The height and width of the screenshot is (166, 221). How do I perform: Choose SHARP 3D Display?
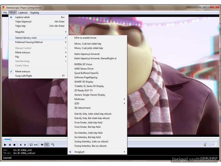(97, 82)
